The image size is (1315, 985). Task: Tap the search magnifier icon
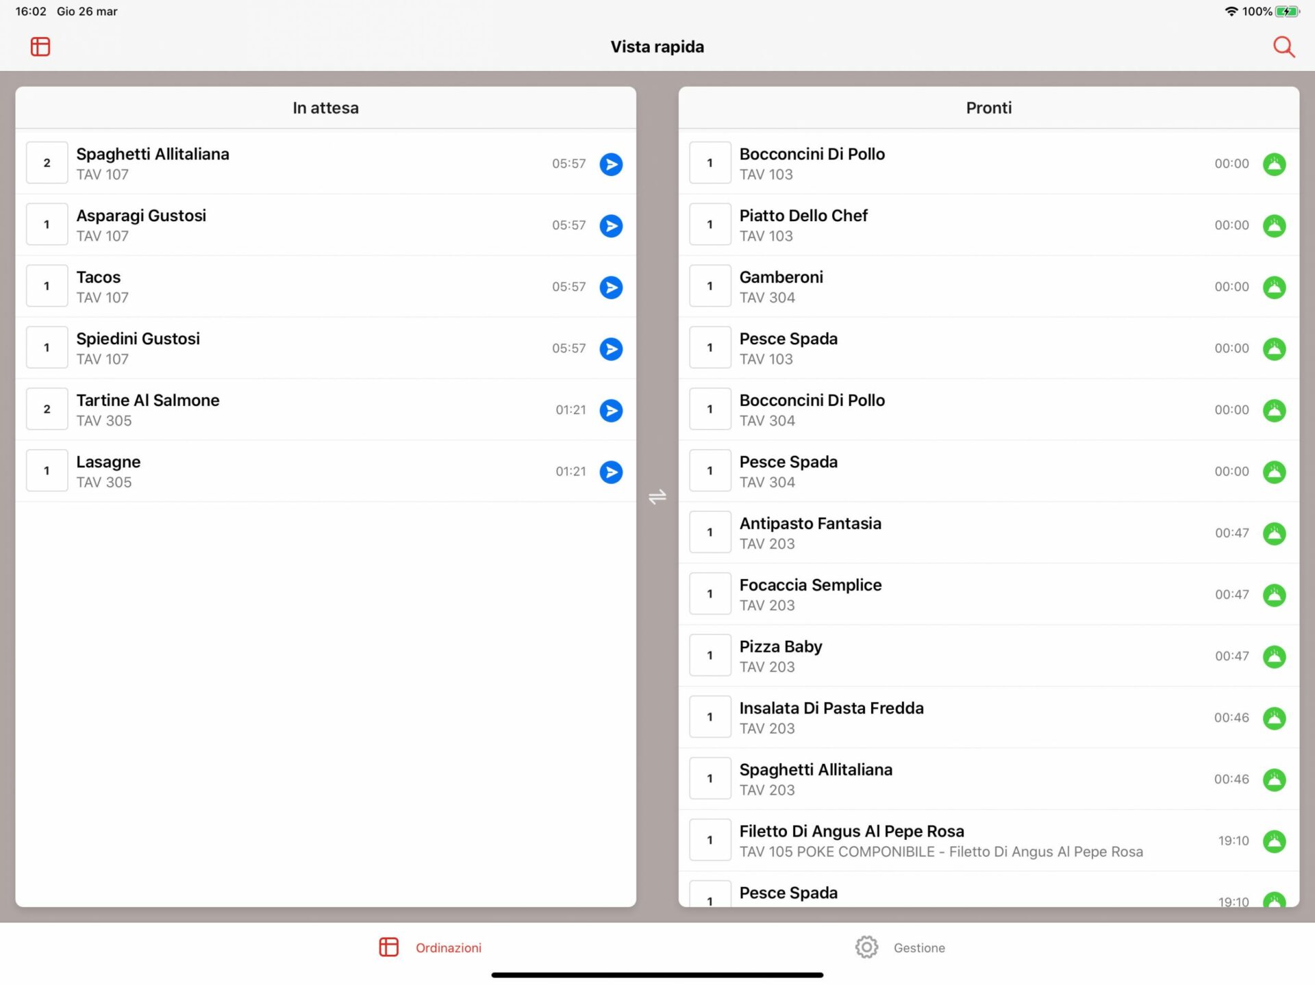click(x=1283, y=47)
